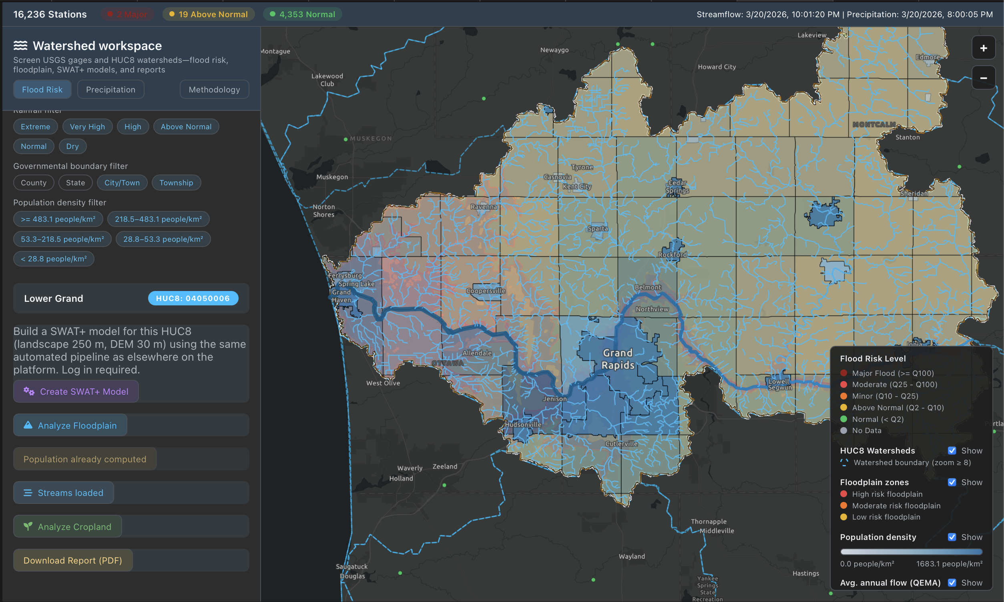Click the green dot in 4,353 Normal badge
1004x602 pixels.
tap(273, 13)
